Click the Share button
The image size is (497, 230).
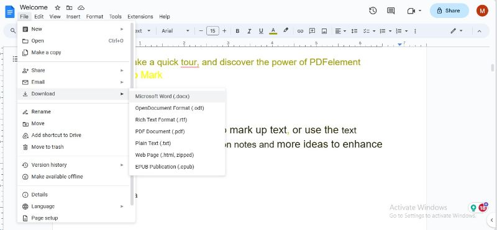click(x=449, y=11)
